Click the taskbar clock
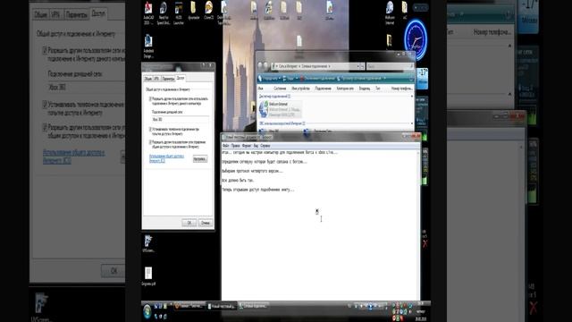This screenshot has width=572, height=322. coord(420,310)
